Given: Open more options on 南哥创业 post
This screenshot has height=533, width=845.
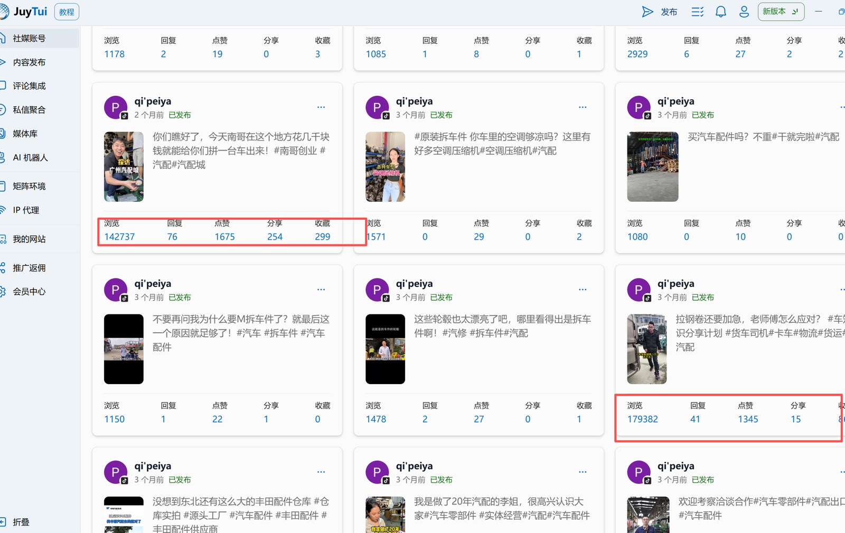Looking at the screenshot, I should (x=321, y=107).
